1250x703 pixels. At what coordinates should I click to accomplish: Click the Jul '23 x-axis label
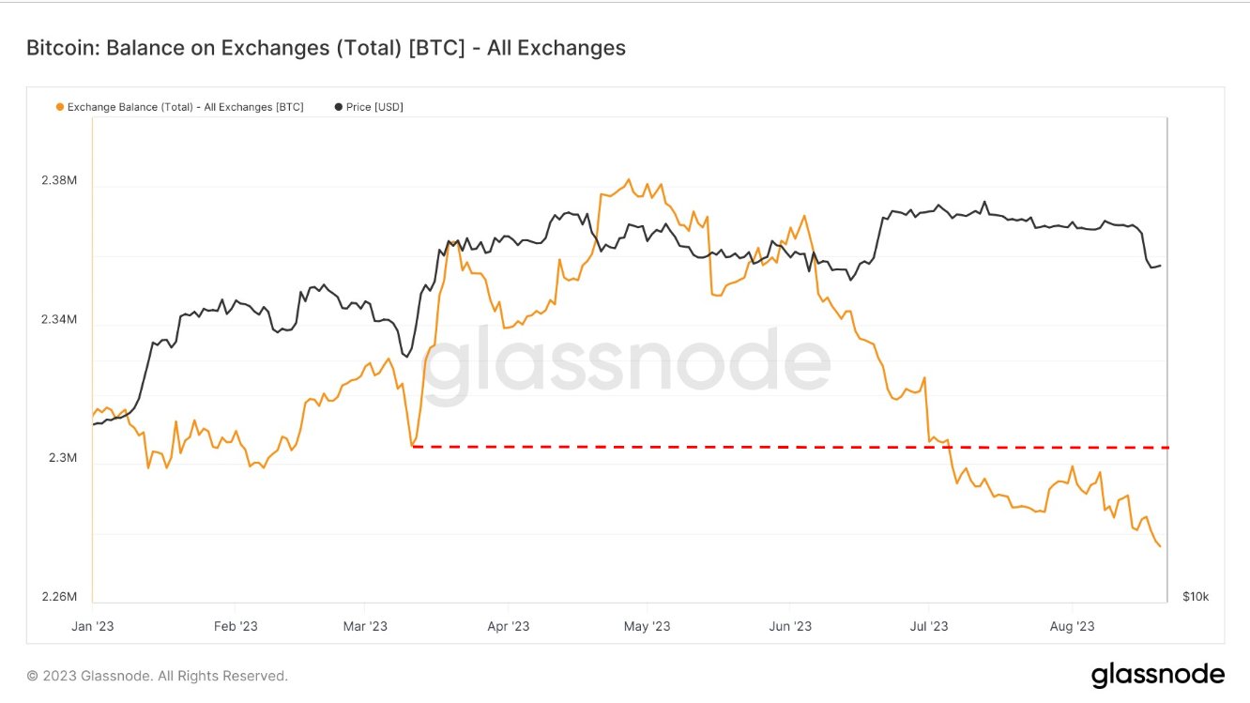927,626
